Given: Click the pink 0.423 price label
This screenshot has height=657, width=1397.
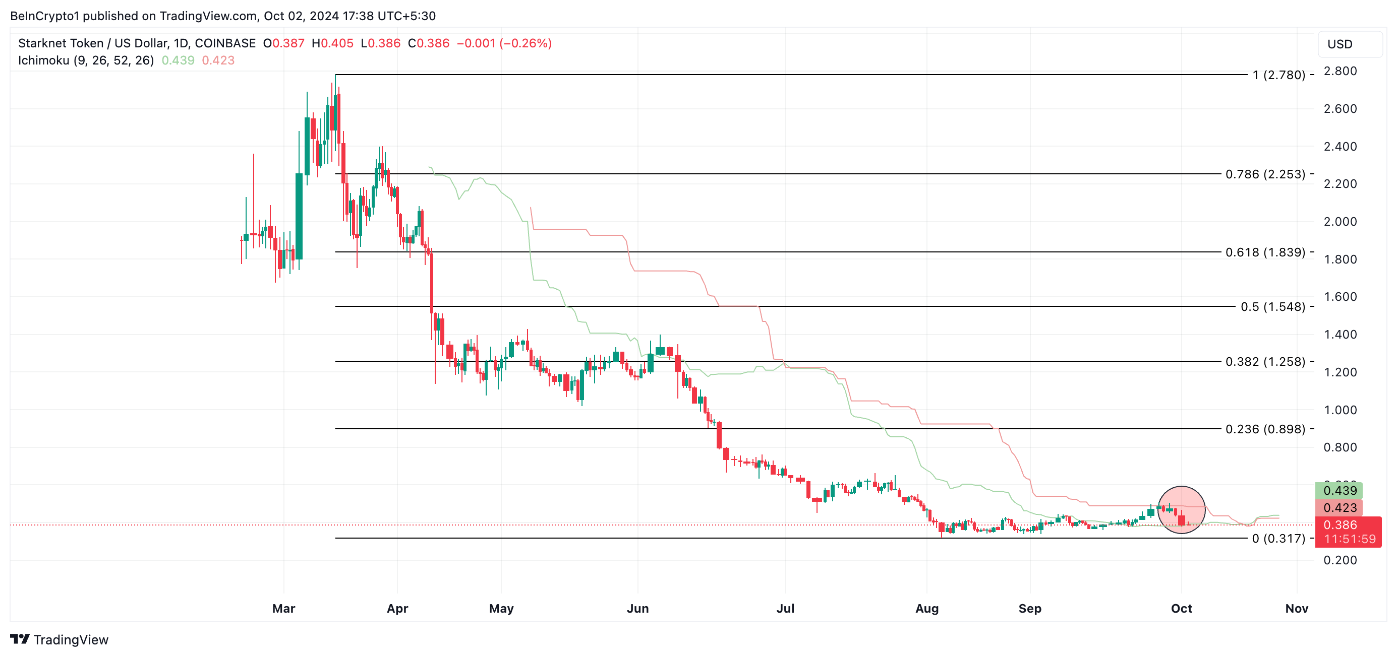Looking at the screenshot, I should click(1338, 507).
